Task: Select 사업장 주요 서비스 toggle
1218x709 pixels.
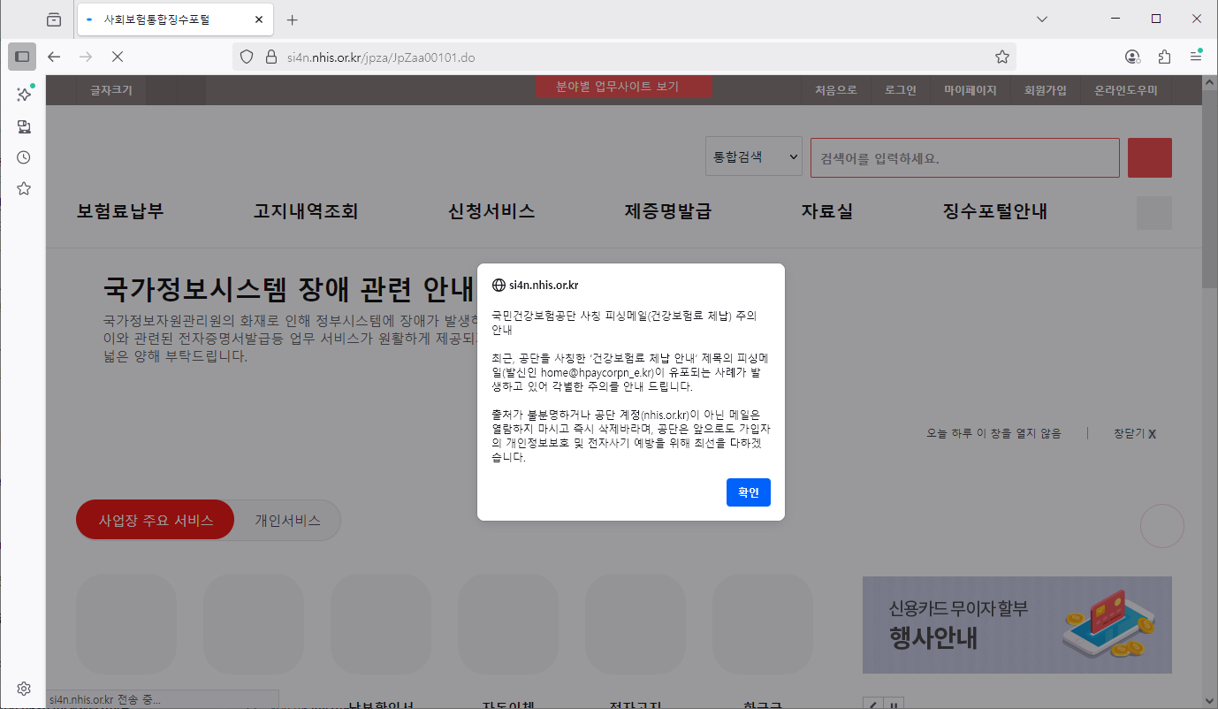Action: point(156,520)
